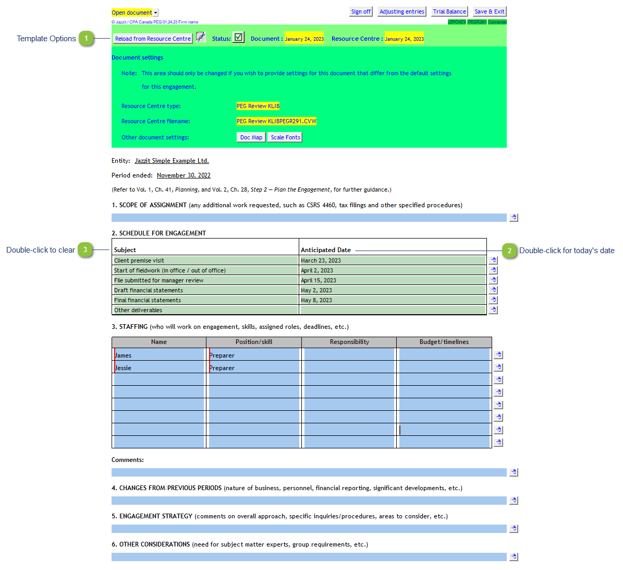
Task: Click the Scale Fonts button
Action: [285, 137]
